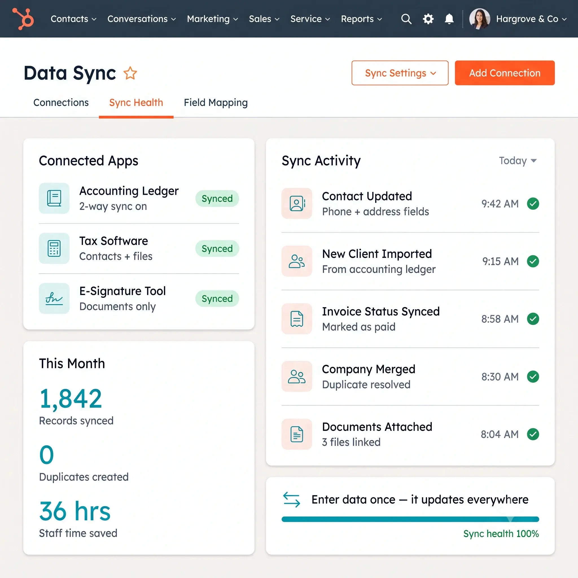
Task: Open the search magnifier icon
Action: (x=406, y=19)
